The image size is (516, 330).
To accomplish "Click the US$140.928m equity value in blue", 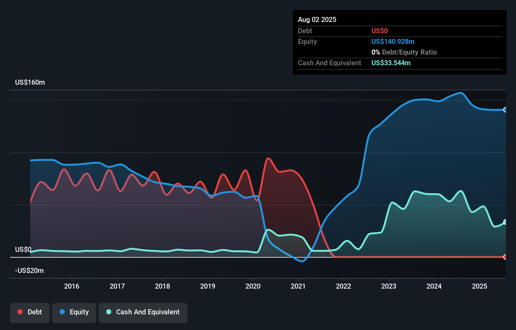I will coord(393,41).
